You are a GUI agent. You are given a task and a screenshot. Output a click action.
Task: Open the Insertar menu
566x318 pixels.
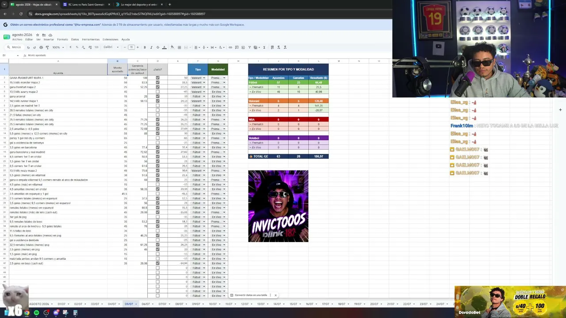click(49, 39)
